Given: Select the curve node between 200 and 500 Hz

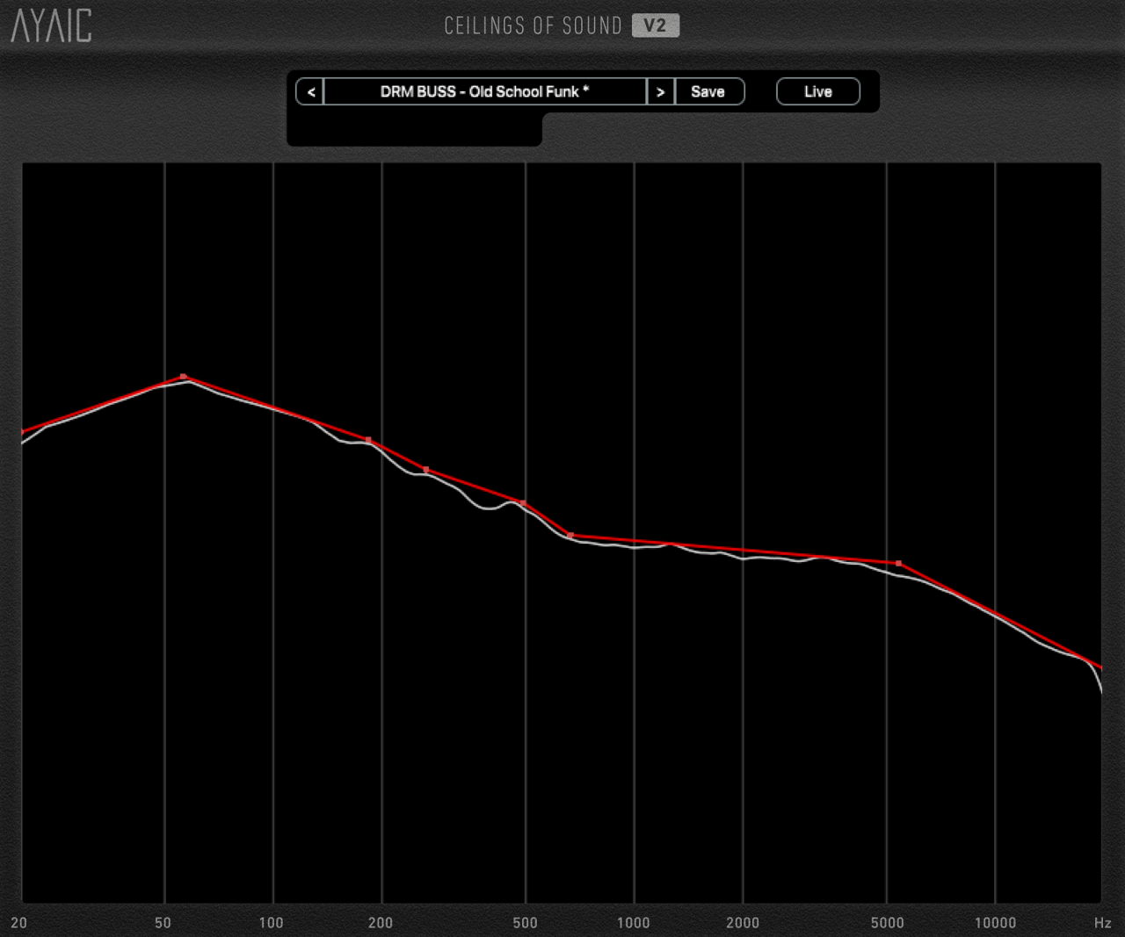Looking at the screenshot, I should pyautogui.click(x=426, y=470).
